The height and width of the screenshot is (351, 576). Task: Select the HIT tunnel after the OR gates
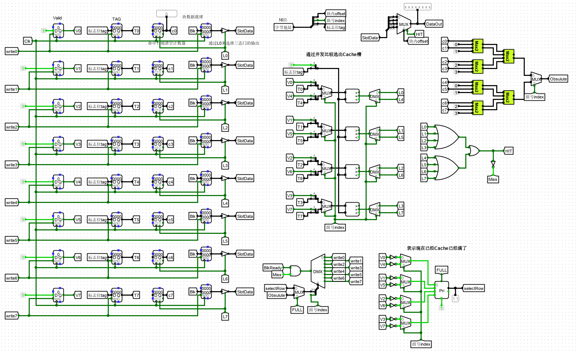coord(508,151)
